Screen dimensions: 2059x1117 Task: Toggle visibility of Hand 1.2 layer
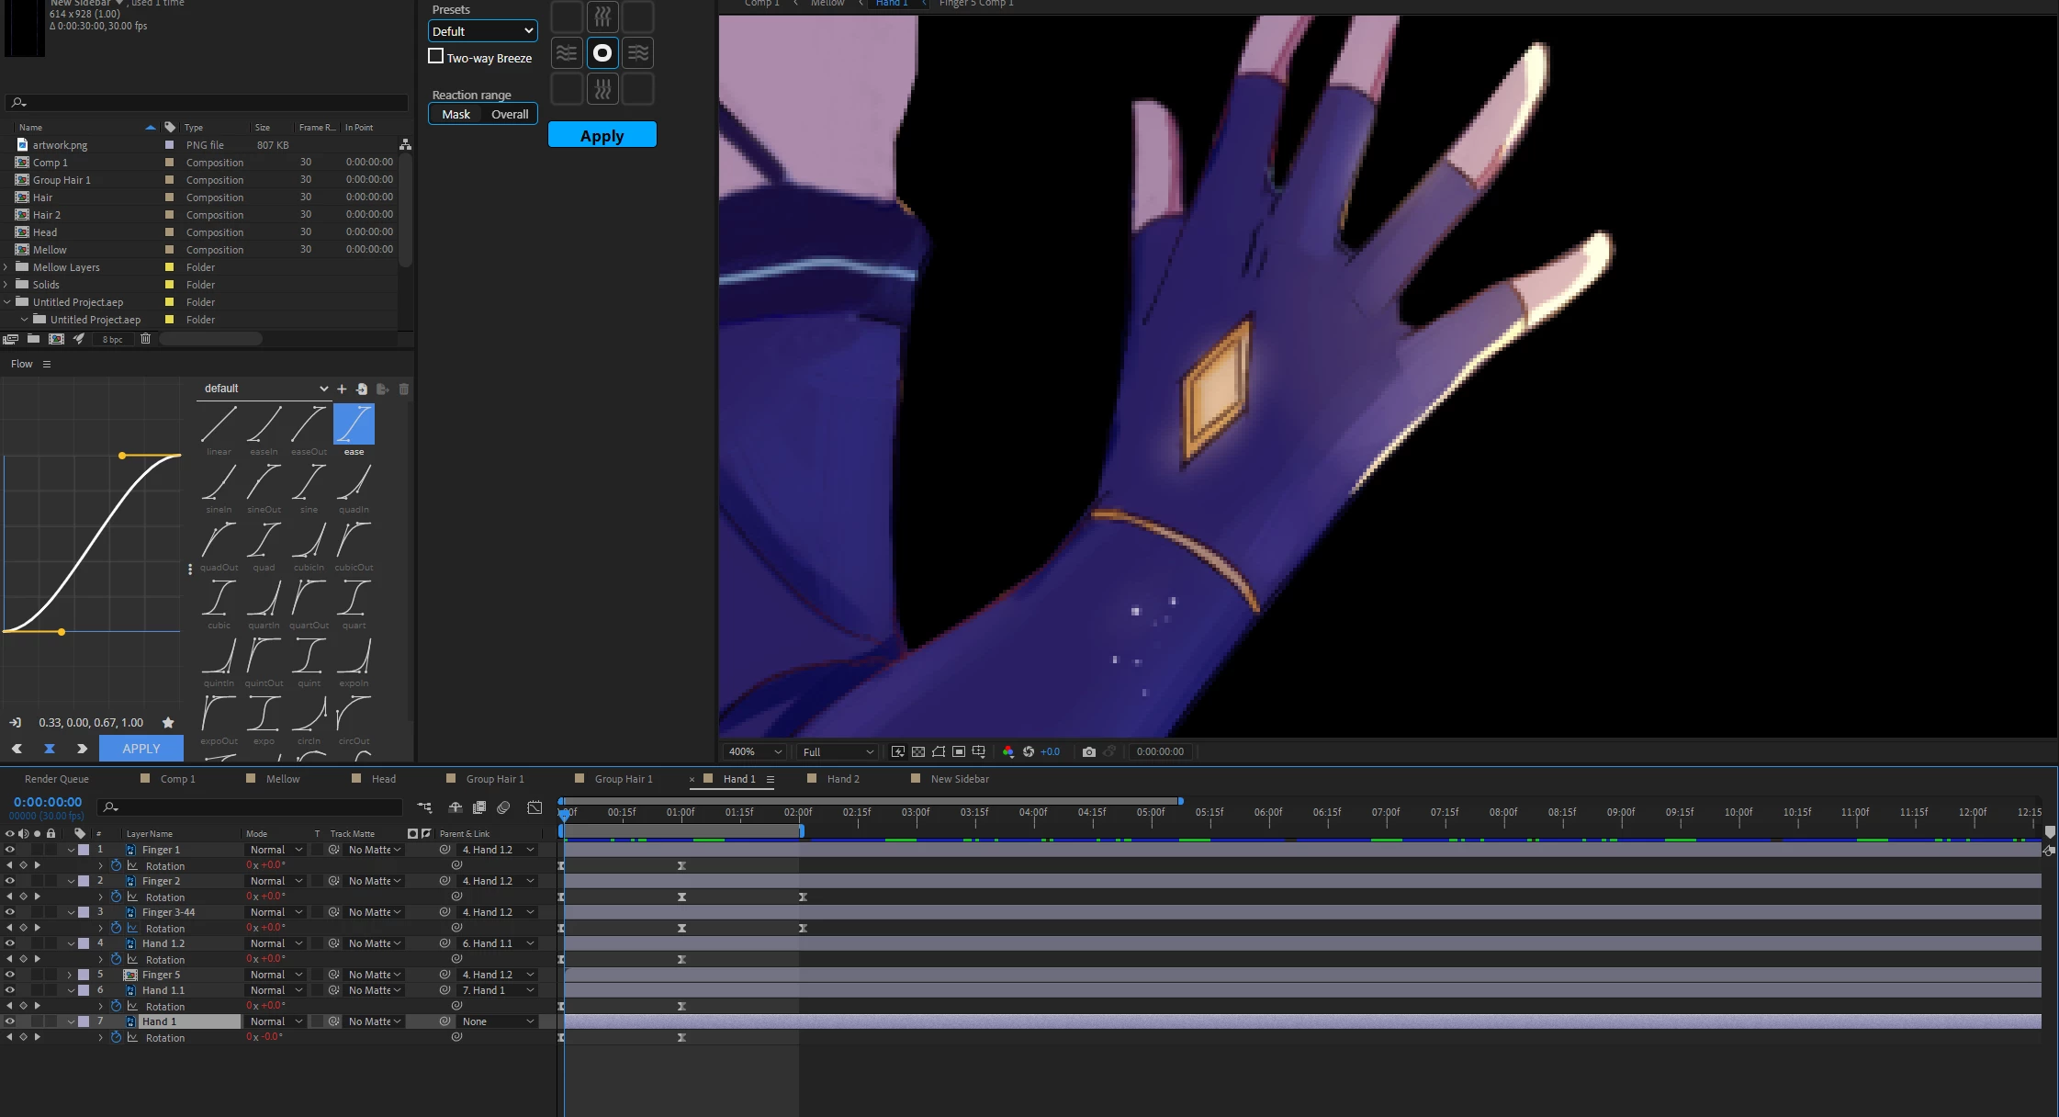10,943
